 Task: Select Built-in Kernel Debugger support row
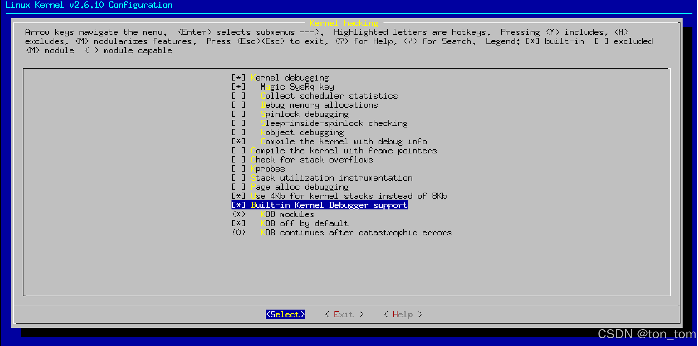pos(320,205)
